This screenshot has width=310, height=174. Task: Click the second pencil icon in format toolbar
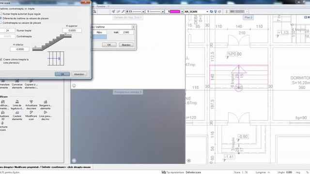[118, 12]
